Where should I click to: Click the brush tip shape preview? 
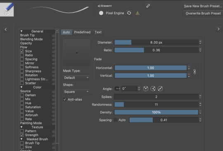(x=76, y=53)
